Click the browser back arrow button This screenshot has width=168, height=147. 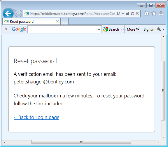[8, 13]
